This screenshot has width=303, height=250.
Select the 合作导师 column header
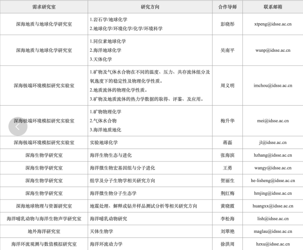pos(227,7)
